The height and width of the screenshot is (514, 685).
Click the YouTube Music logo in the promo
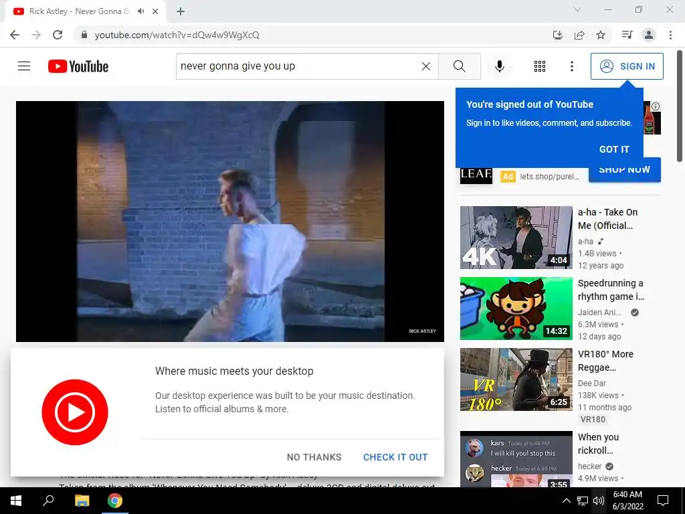pos(75,412)
